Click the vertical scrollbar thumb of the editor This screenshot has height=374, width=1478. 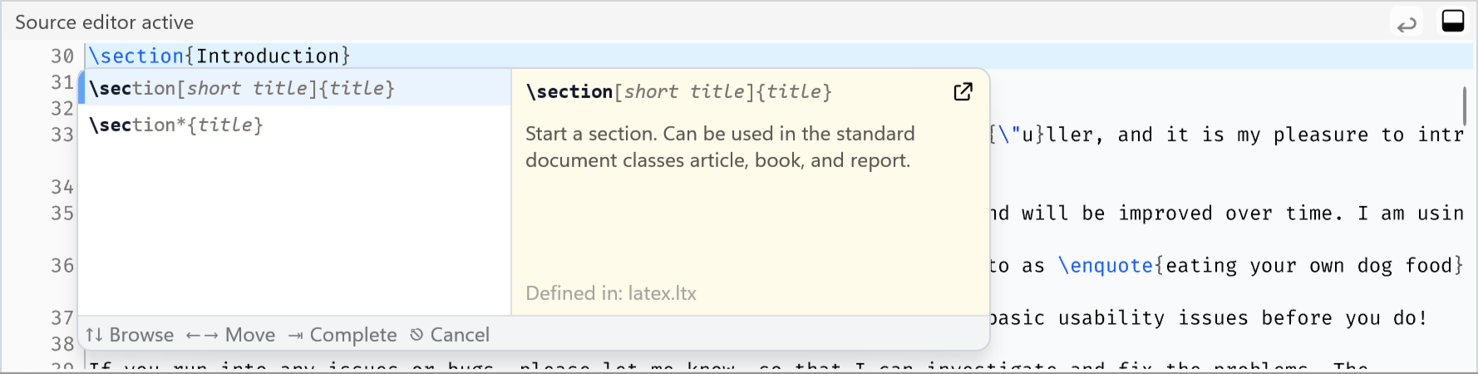(x=1464, y=105)
